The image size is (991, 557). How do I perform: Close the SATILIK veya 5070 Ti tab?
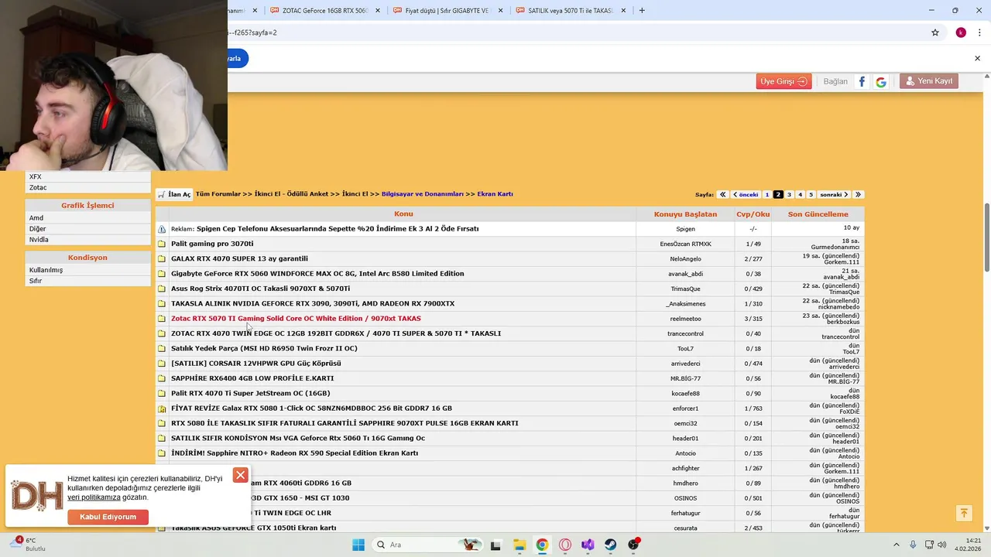pos(623,11)
